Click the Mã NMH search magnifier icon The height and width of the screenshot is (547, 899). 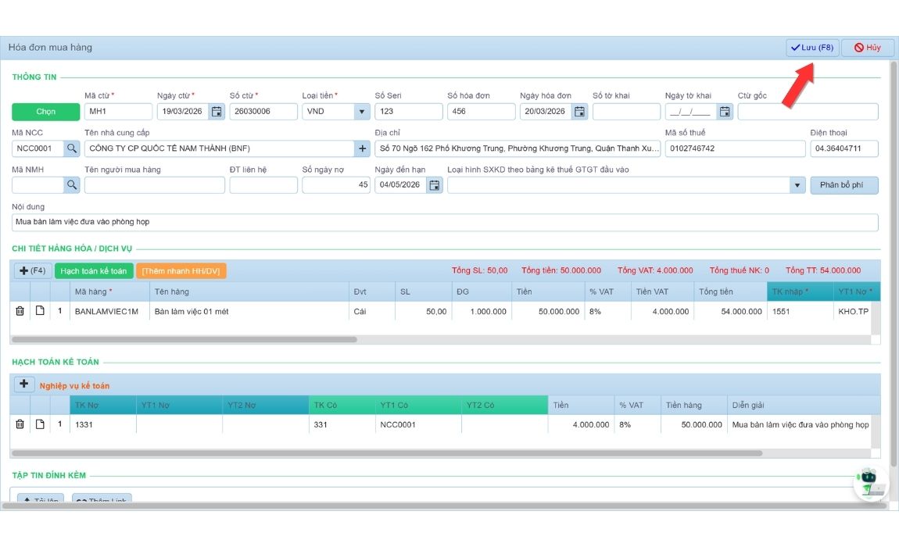click(x=71, y=185)
